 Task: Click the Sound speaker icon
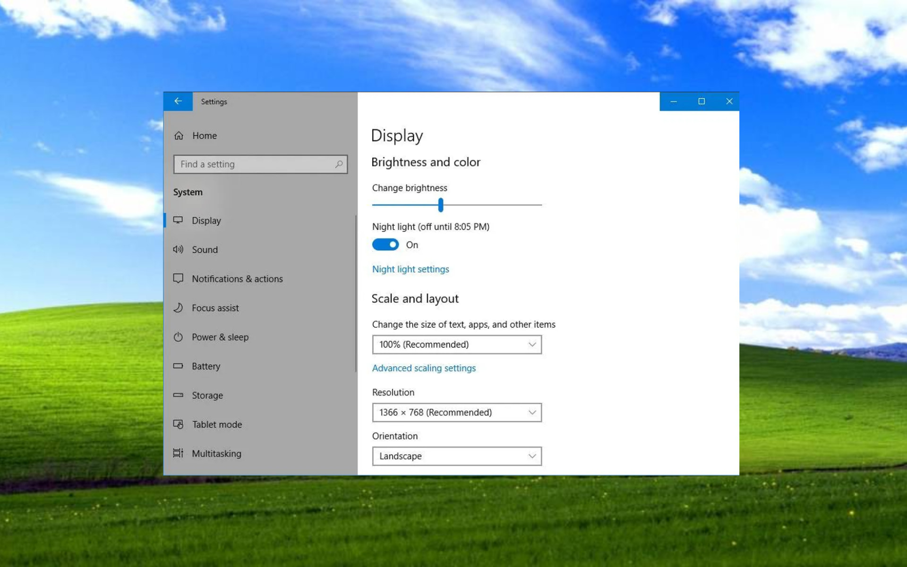point(178,249)
